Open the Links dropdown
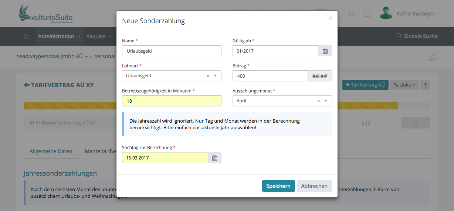Viewport: 454px width, 211px height. 404,85
